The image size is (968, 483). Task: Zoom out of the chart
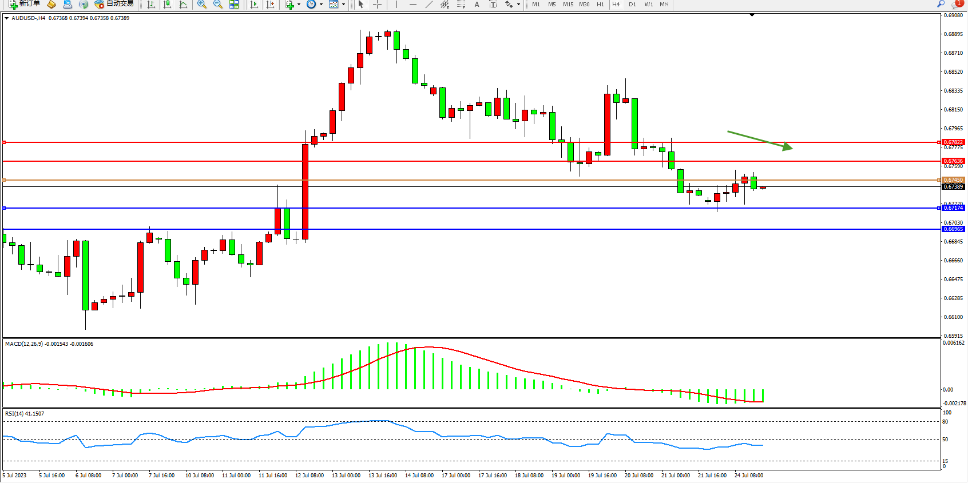(x=217, y=5)
